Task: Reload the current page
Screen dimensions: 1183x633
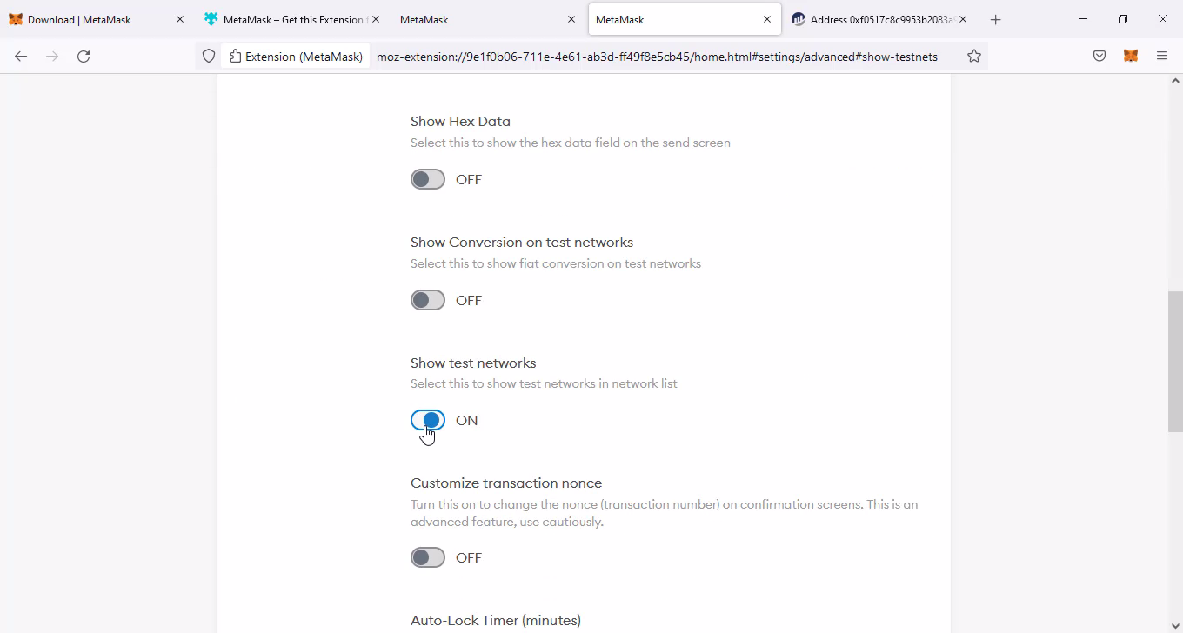Action: coord(84,57)
